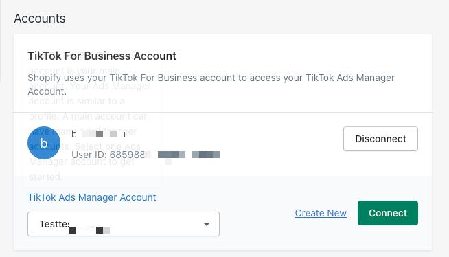Click the Accounts section heading
Image resolution: width=449 pixels, height=257 pixels.
(40, 19)
